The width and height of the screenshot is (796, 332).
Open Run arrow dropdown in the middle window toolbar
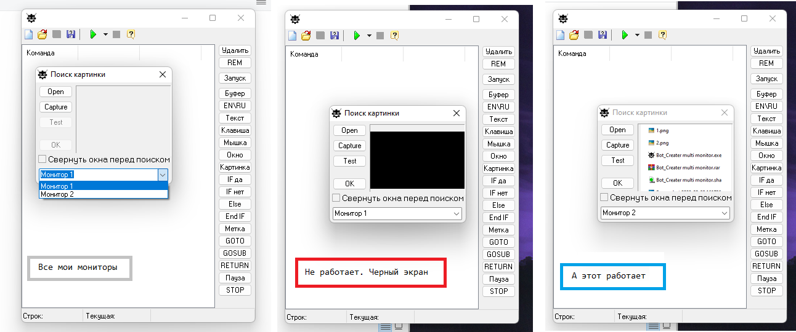[x=369, y=36]
